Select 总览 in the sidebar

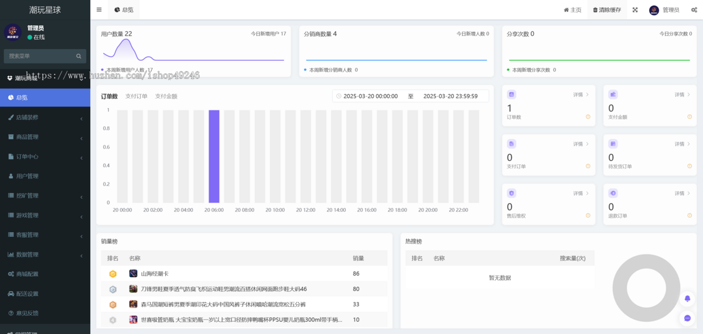click(45, 98)
